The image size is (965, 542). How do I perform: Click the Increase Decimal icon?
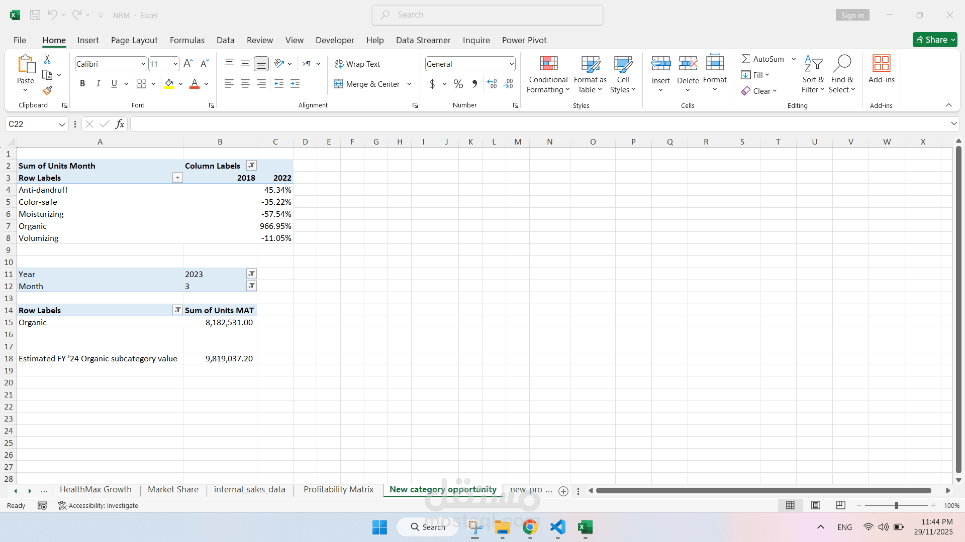[x=492, y=84]
